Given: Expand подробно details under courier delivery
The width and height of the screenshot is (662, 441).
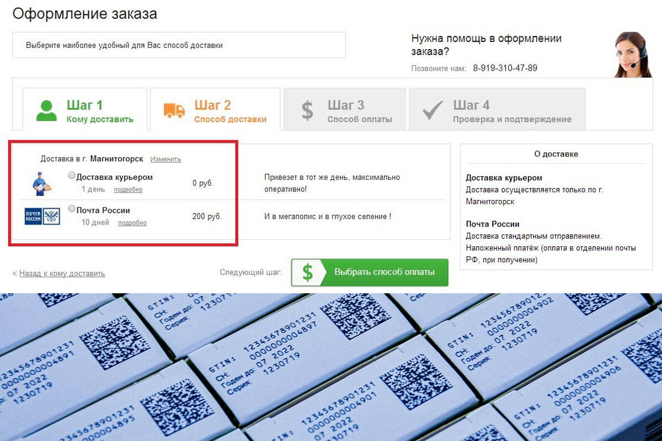Looking at the screenshot, I should (128, 190).
